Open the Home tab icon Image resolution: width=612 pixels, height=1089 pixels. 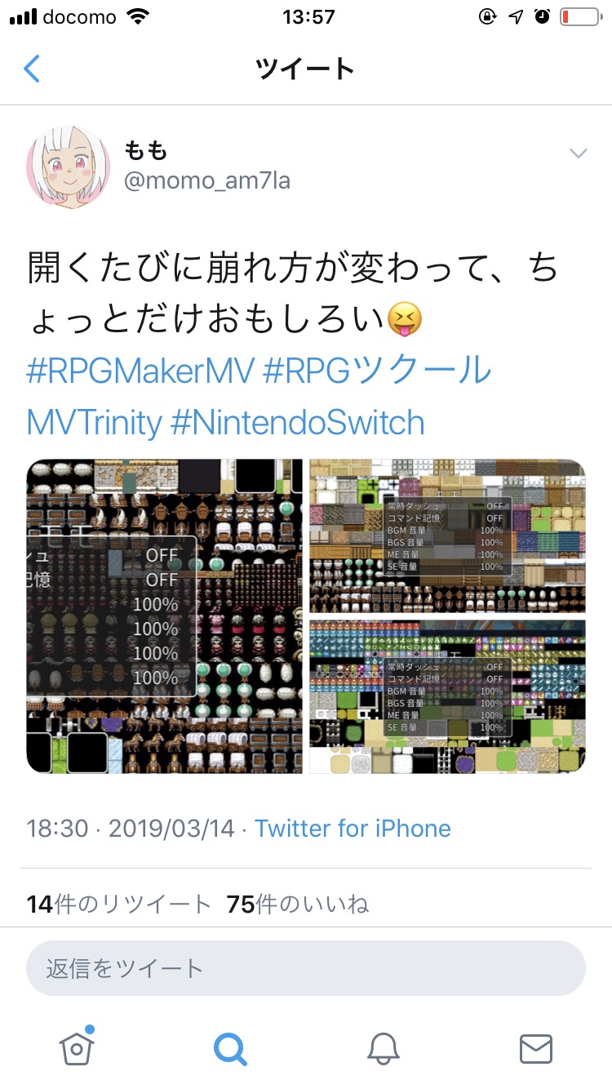tap(77, 1047)
